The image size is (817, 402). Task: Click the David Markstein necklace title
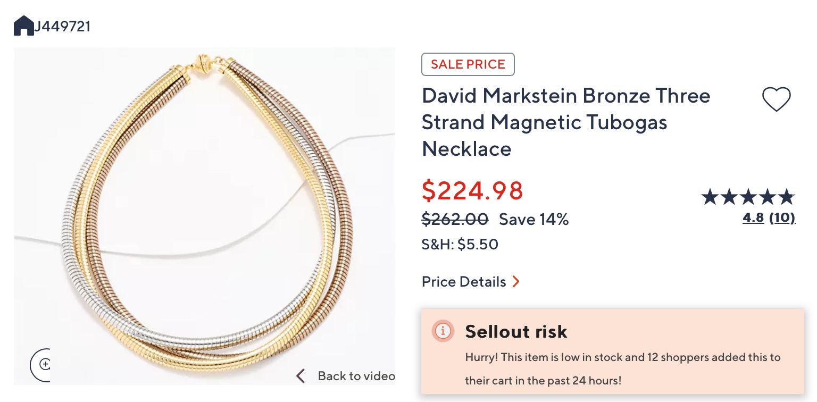566,122
